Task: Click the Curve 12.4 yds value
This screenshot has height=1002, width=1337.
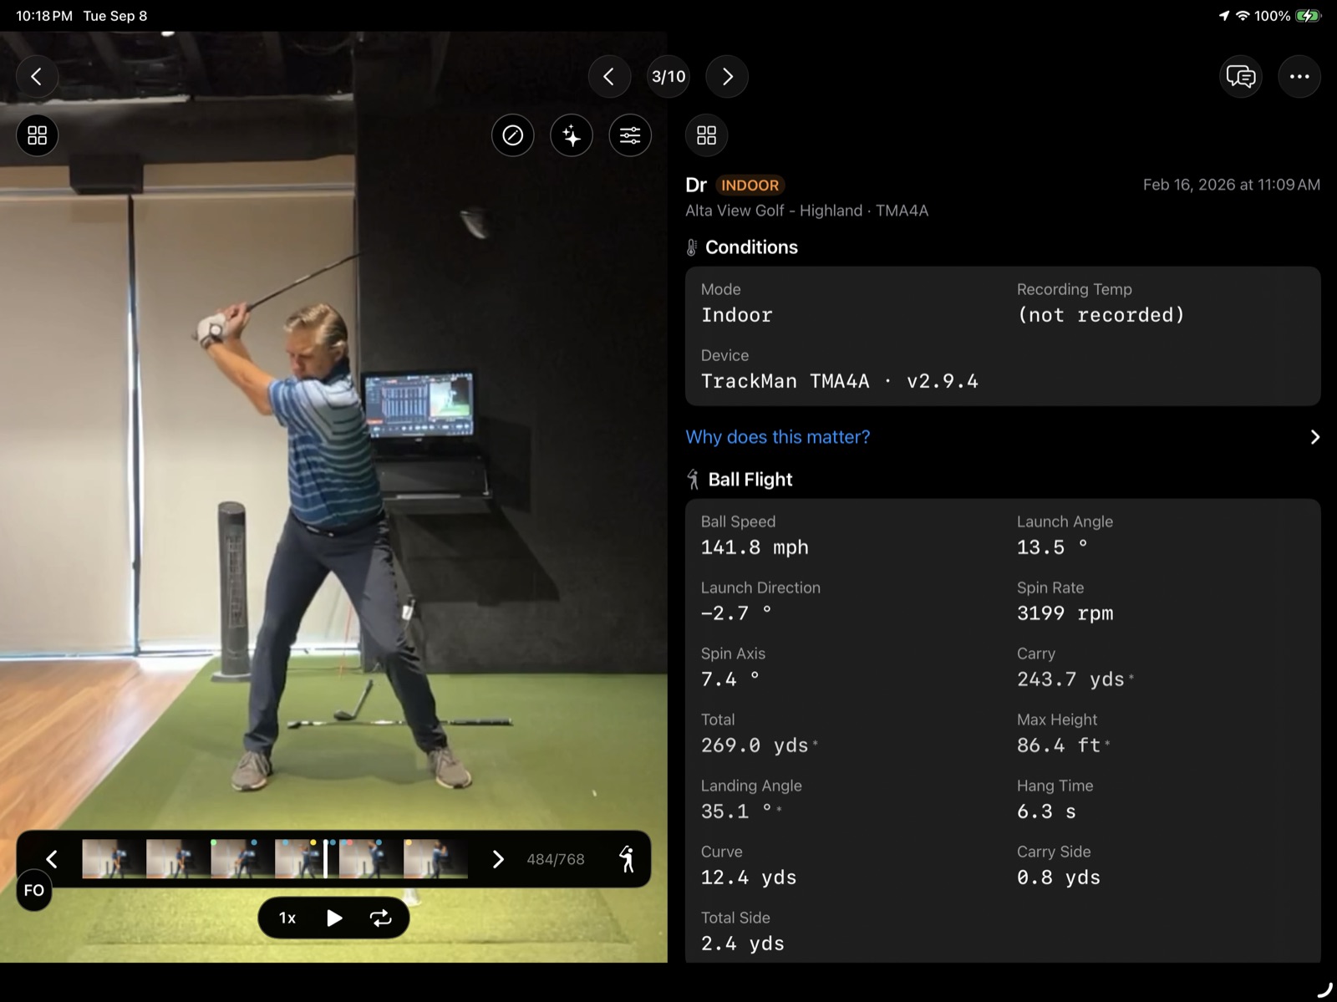Action: [749, 877]
